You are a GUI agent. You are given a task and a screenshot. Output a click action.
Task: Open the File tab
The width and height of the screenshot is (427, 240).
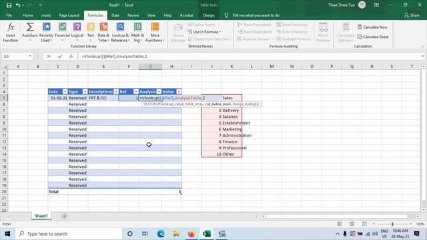[x=9, y=15]
